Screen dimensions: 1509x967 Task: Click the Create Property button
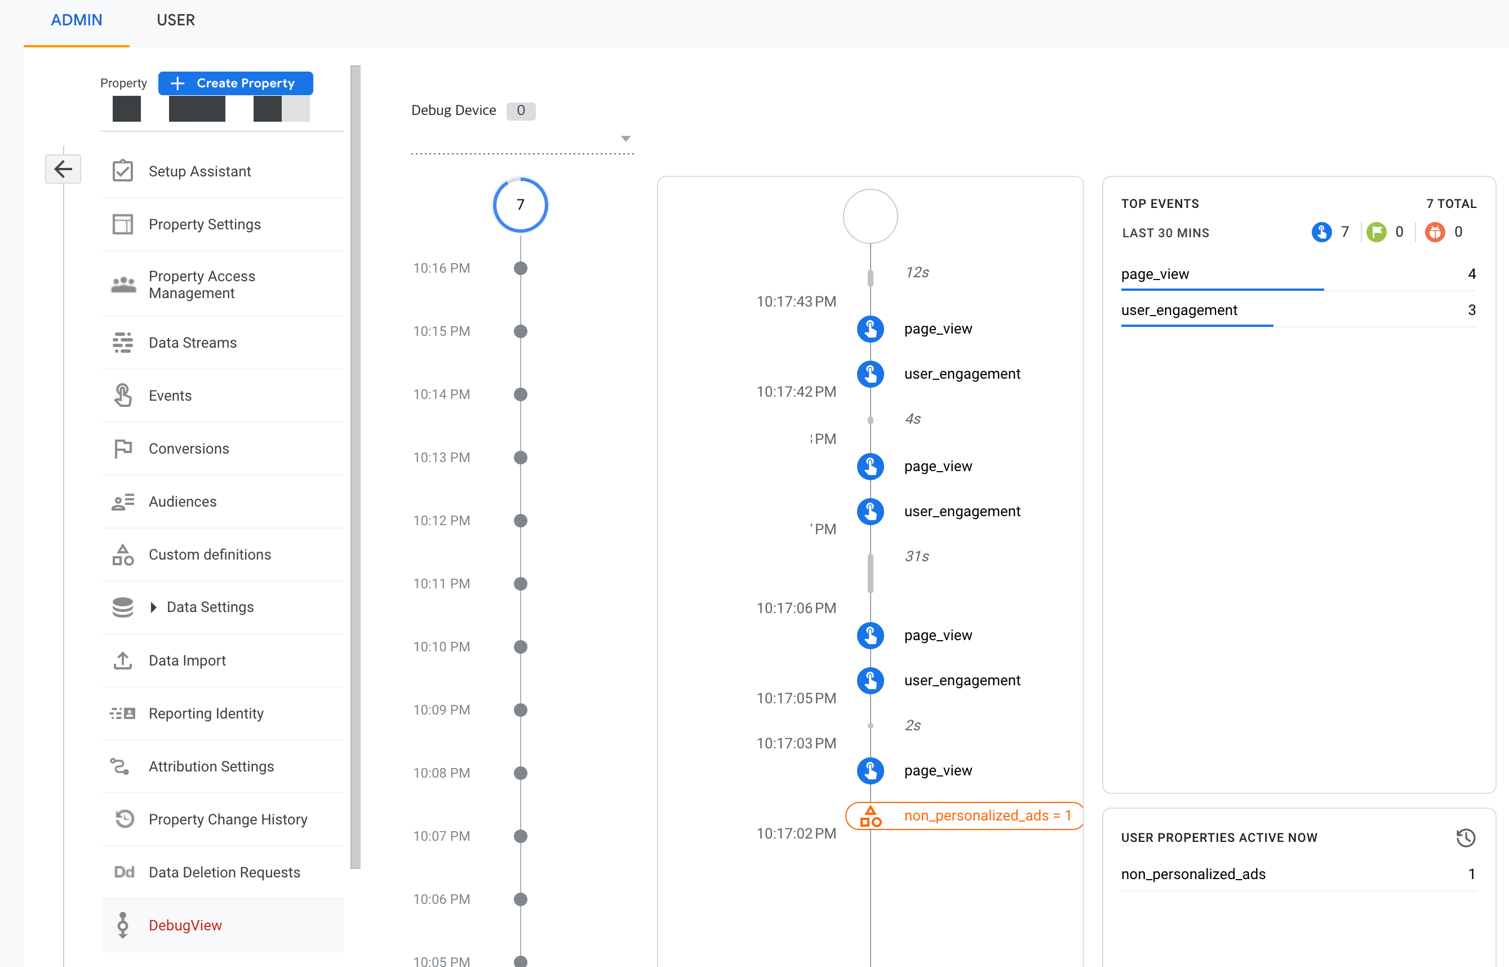click(x=236, y=83)
